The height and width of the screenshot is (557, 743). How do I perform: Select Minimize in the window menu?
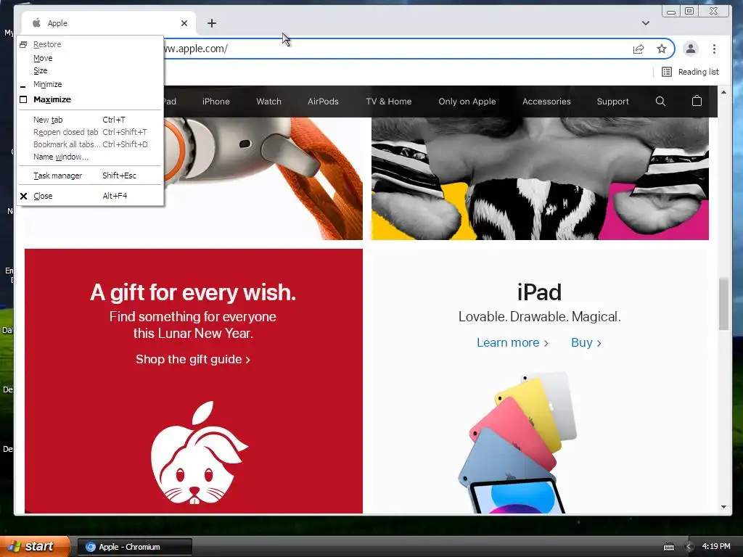click(x=90, y=84)
